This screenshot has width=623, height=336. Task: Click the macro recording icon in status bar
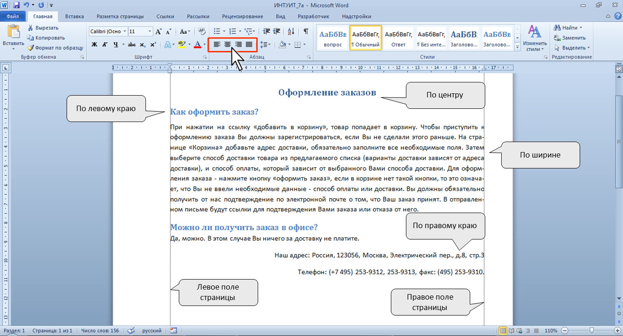pyautogui.click(x=173, y=331)
